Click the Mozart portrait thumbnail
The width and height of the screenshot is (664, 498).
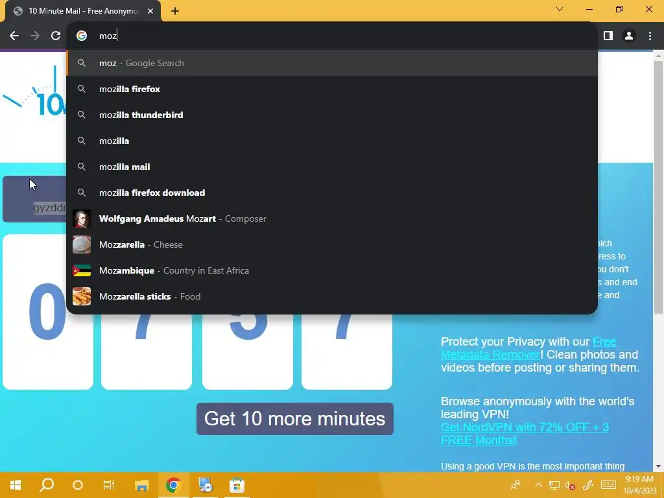(x=82, y=219)
